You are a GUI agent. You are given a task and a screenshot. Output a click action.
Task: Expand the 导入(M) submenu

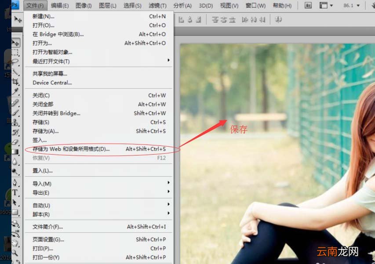point(99,184)
